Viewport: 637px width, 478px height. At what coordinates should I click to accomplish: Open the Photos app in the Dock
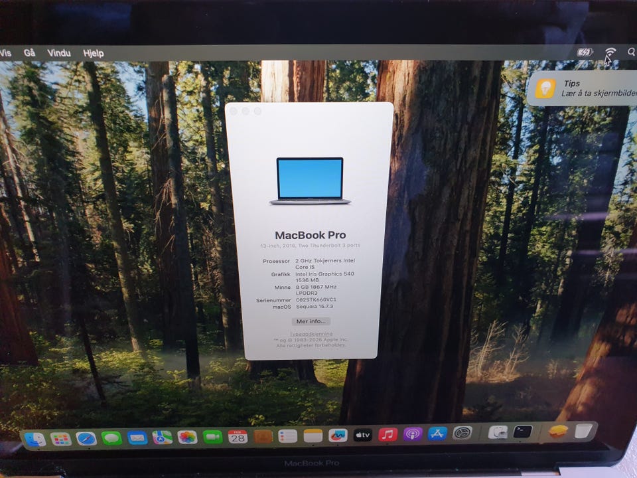pos(188,438)
